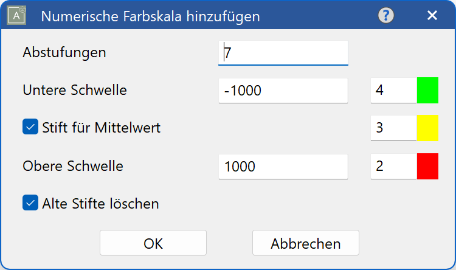Cancel using the Abbrechen button
Screen dimensions: 456x270
[x=306, y=243]
